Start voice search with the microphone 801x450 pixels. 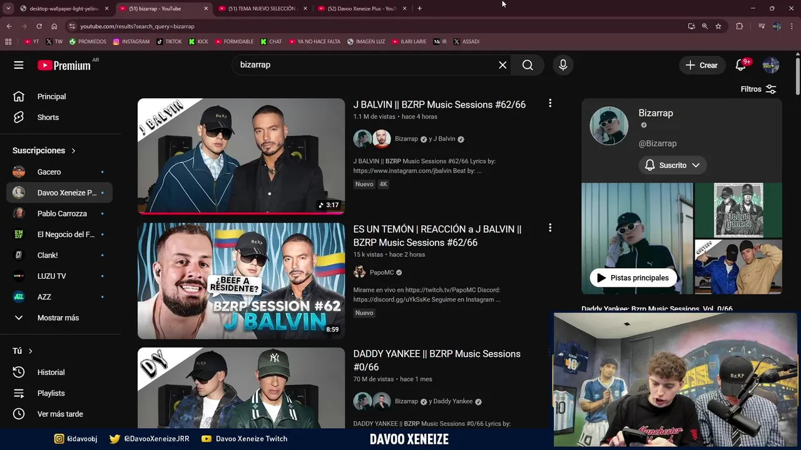[x=563, y=65]
